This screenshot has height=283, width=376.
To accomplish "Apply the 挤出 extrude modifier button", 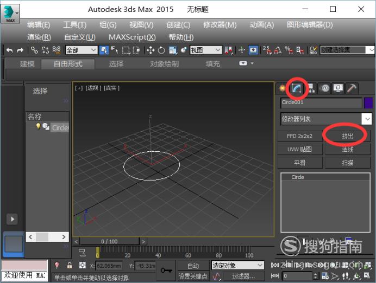I will coord(347,136).
